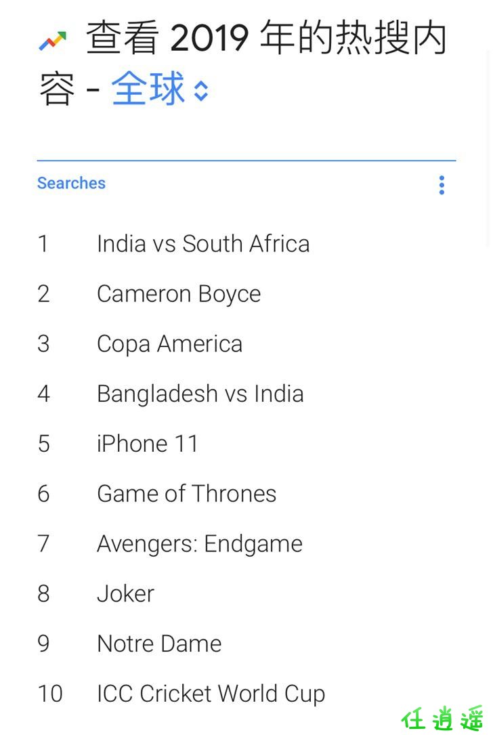
Task: Click the up-down selector arrows beside 全球
Action: click(201, 91)
